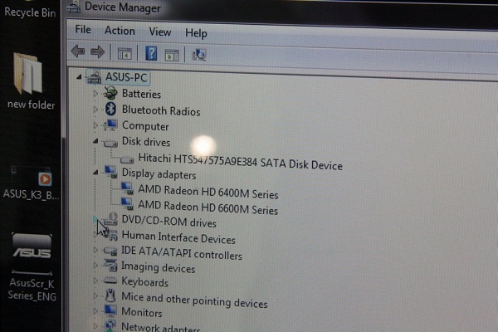Expand the Bluetooth Radios node

point(95,110)
